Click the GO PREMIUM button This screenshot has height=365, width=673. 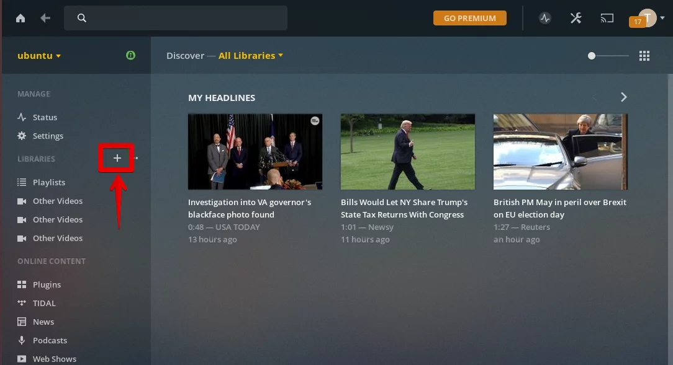tap(469, 18)
